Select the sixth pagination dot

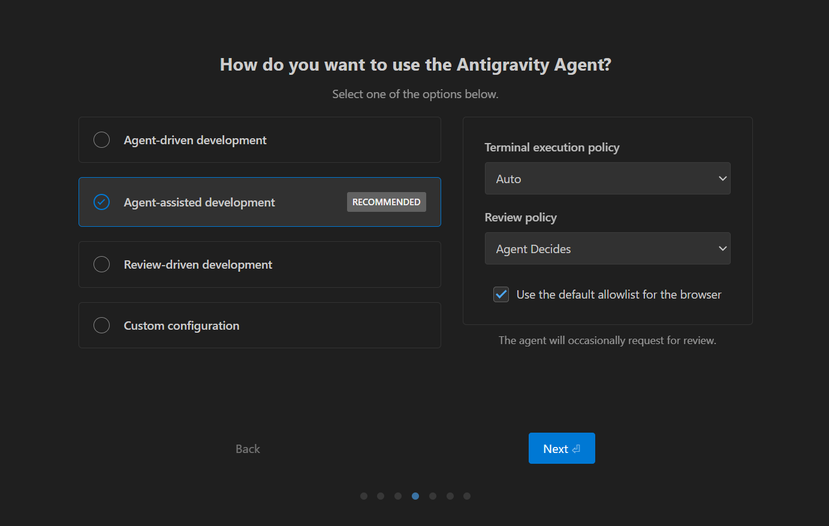coord(450,496)
